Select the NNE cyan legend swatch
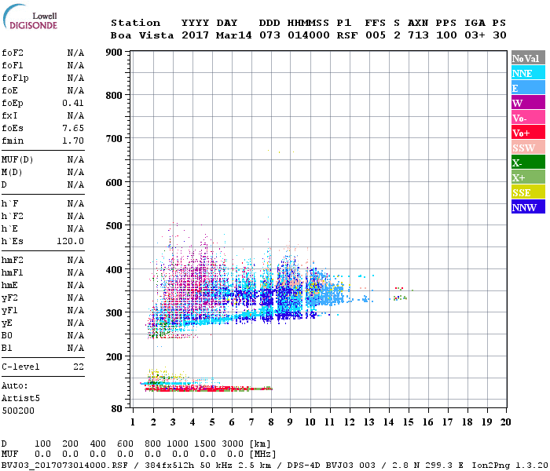Image resolution: width=550 pixels, height=471 pixels. click(528, 73)
